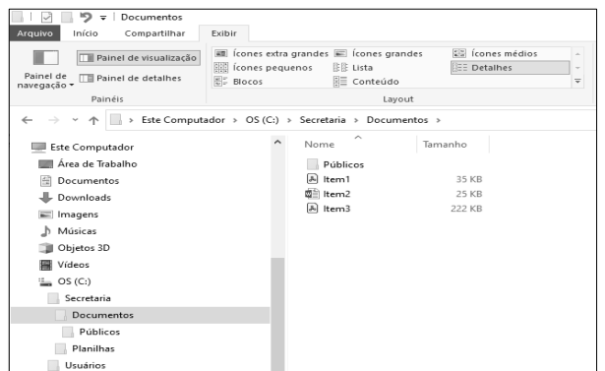Select Usuários folder in navigation tree
The width and height of the screenshot is (605, 371).
point(77,365)
